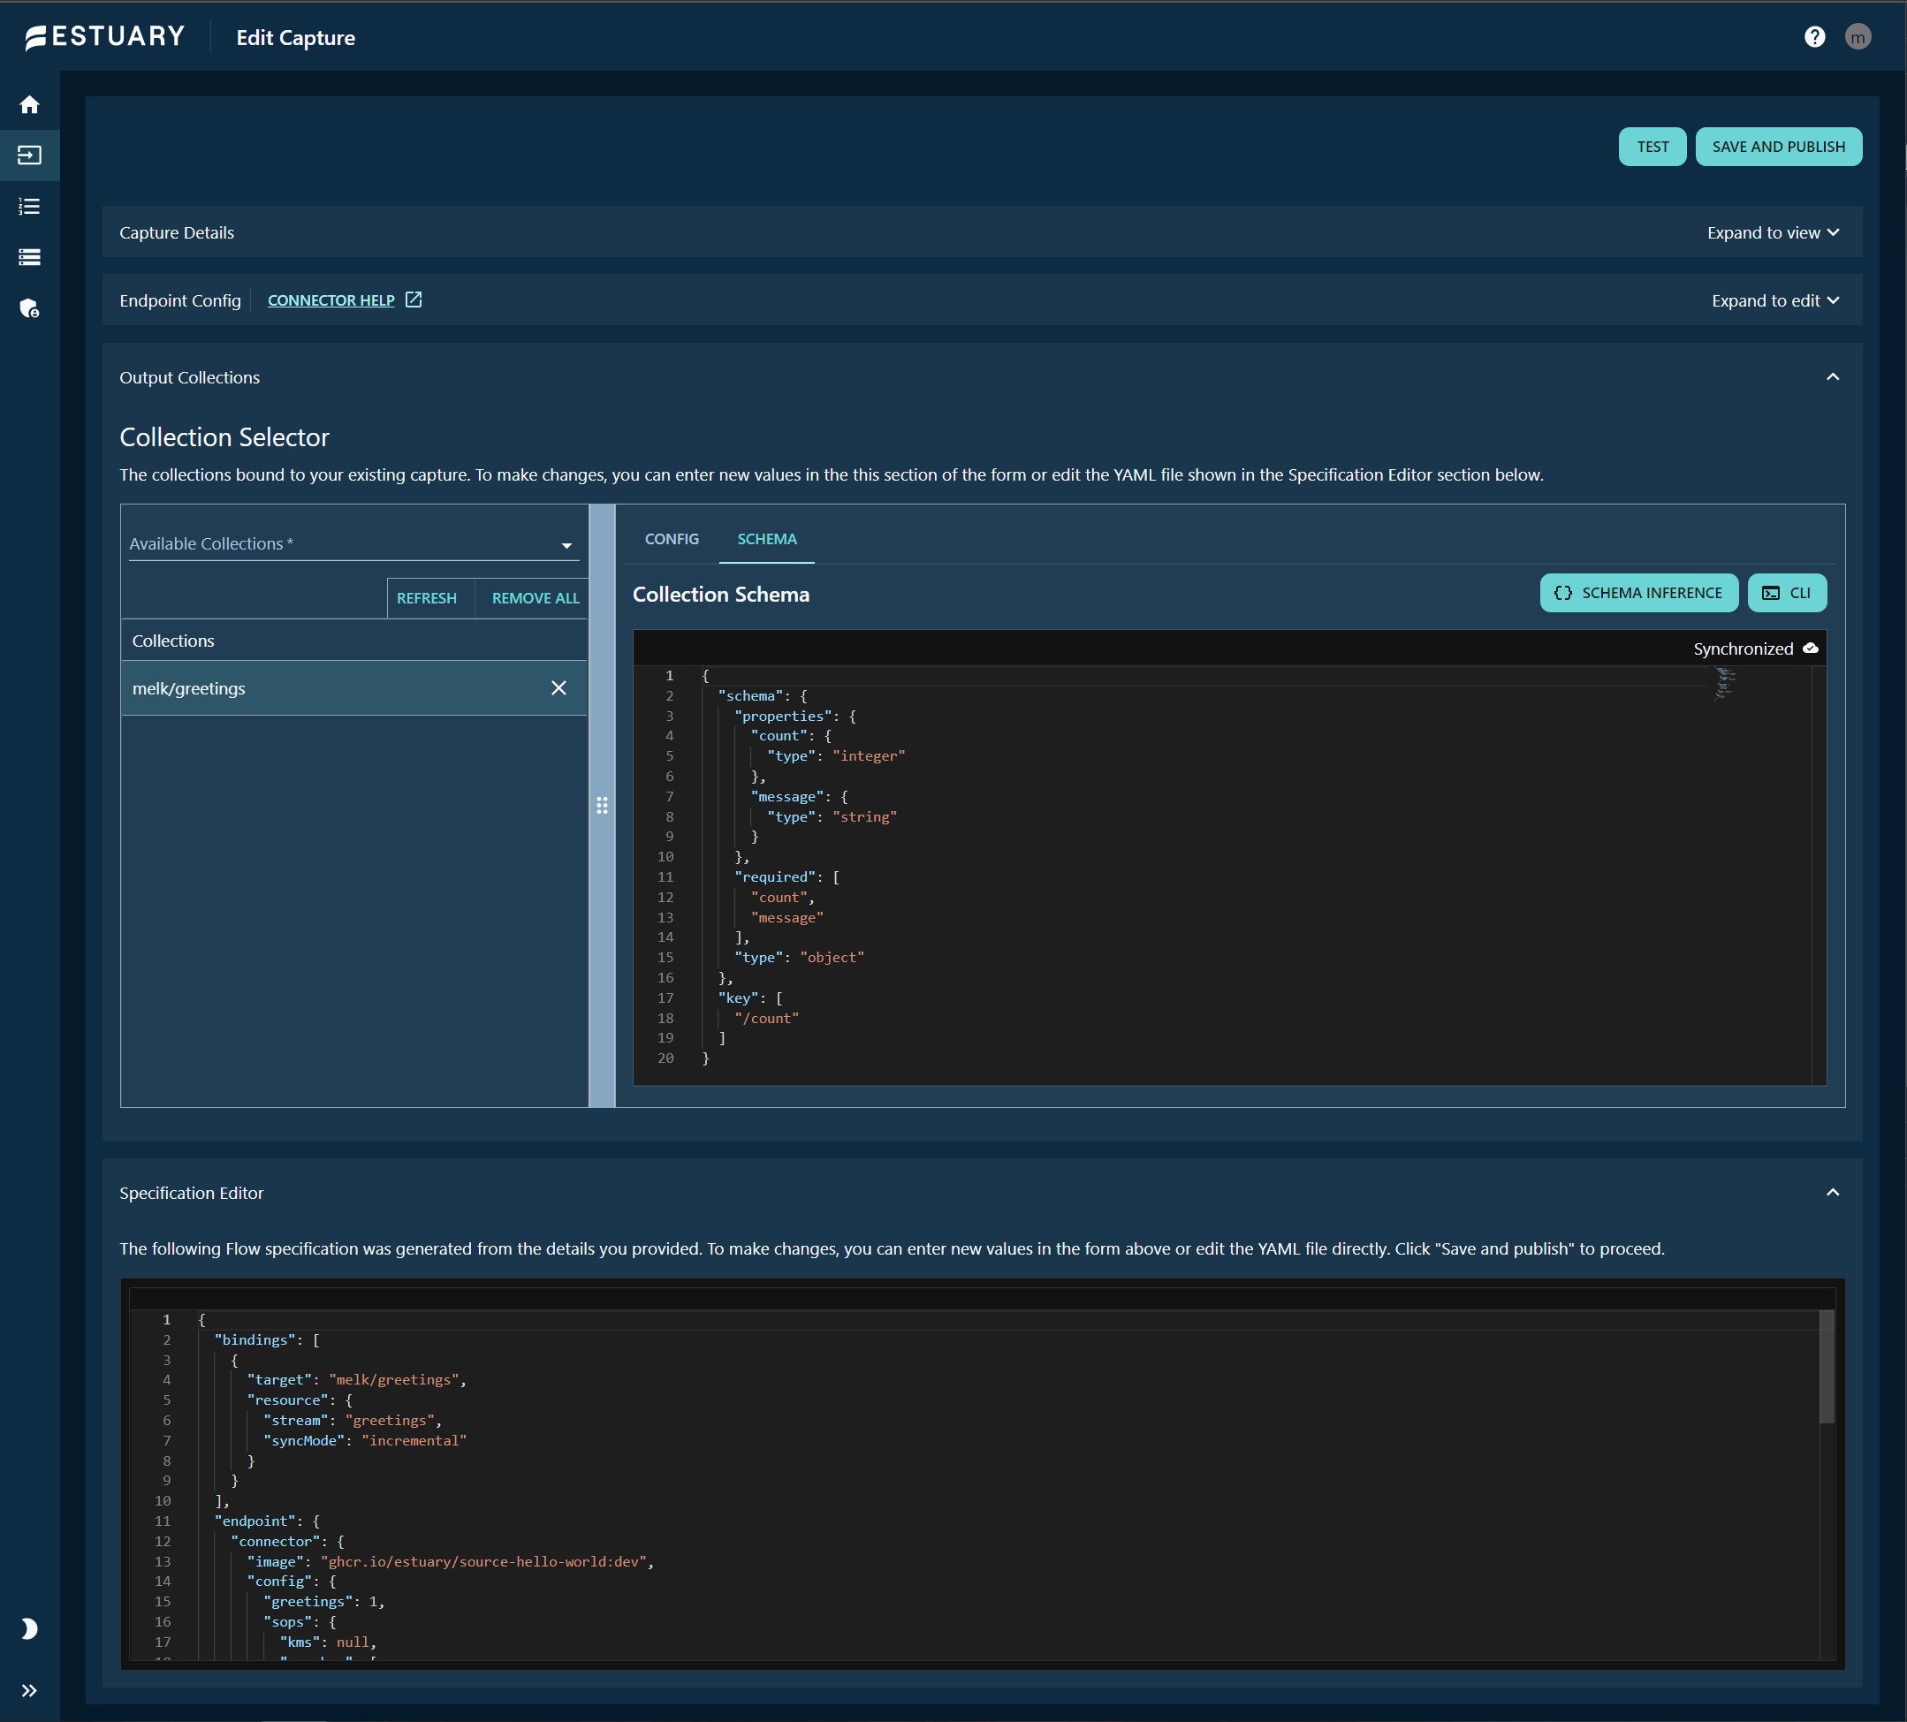Click line 5 "type": "integer" in schema
1907x1722 pixels.
pos(836,756)
